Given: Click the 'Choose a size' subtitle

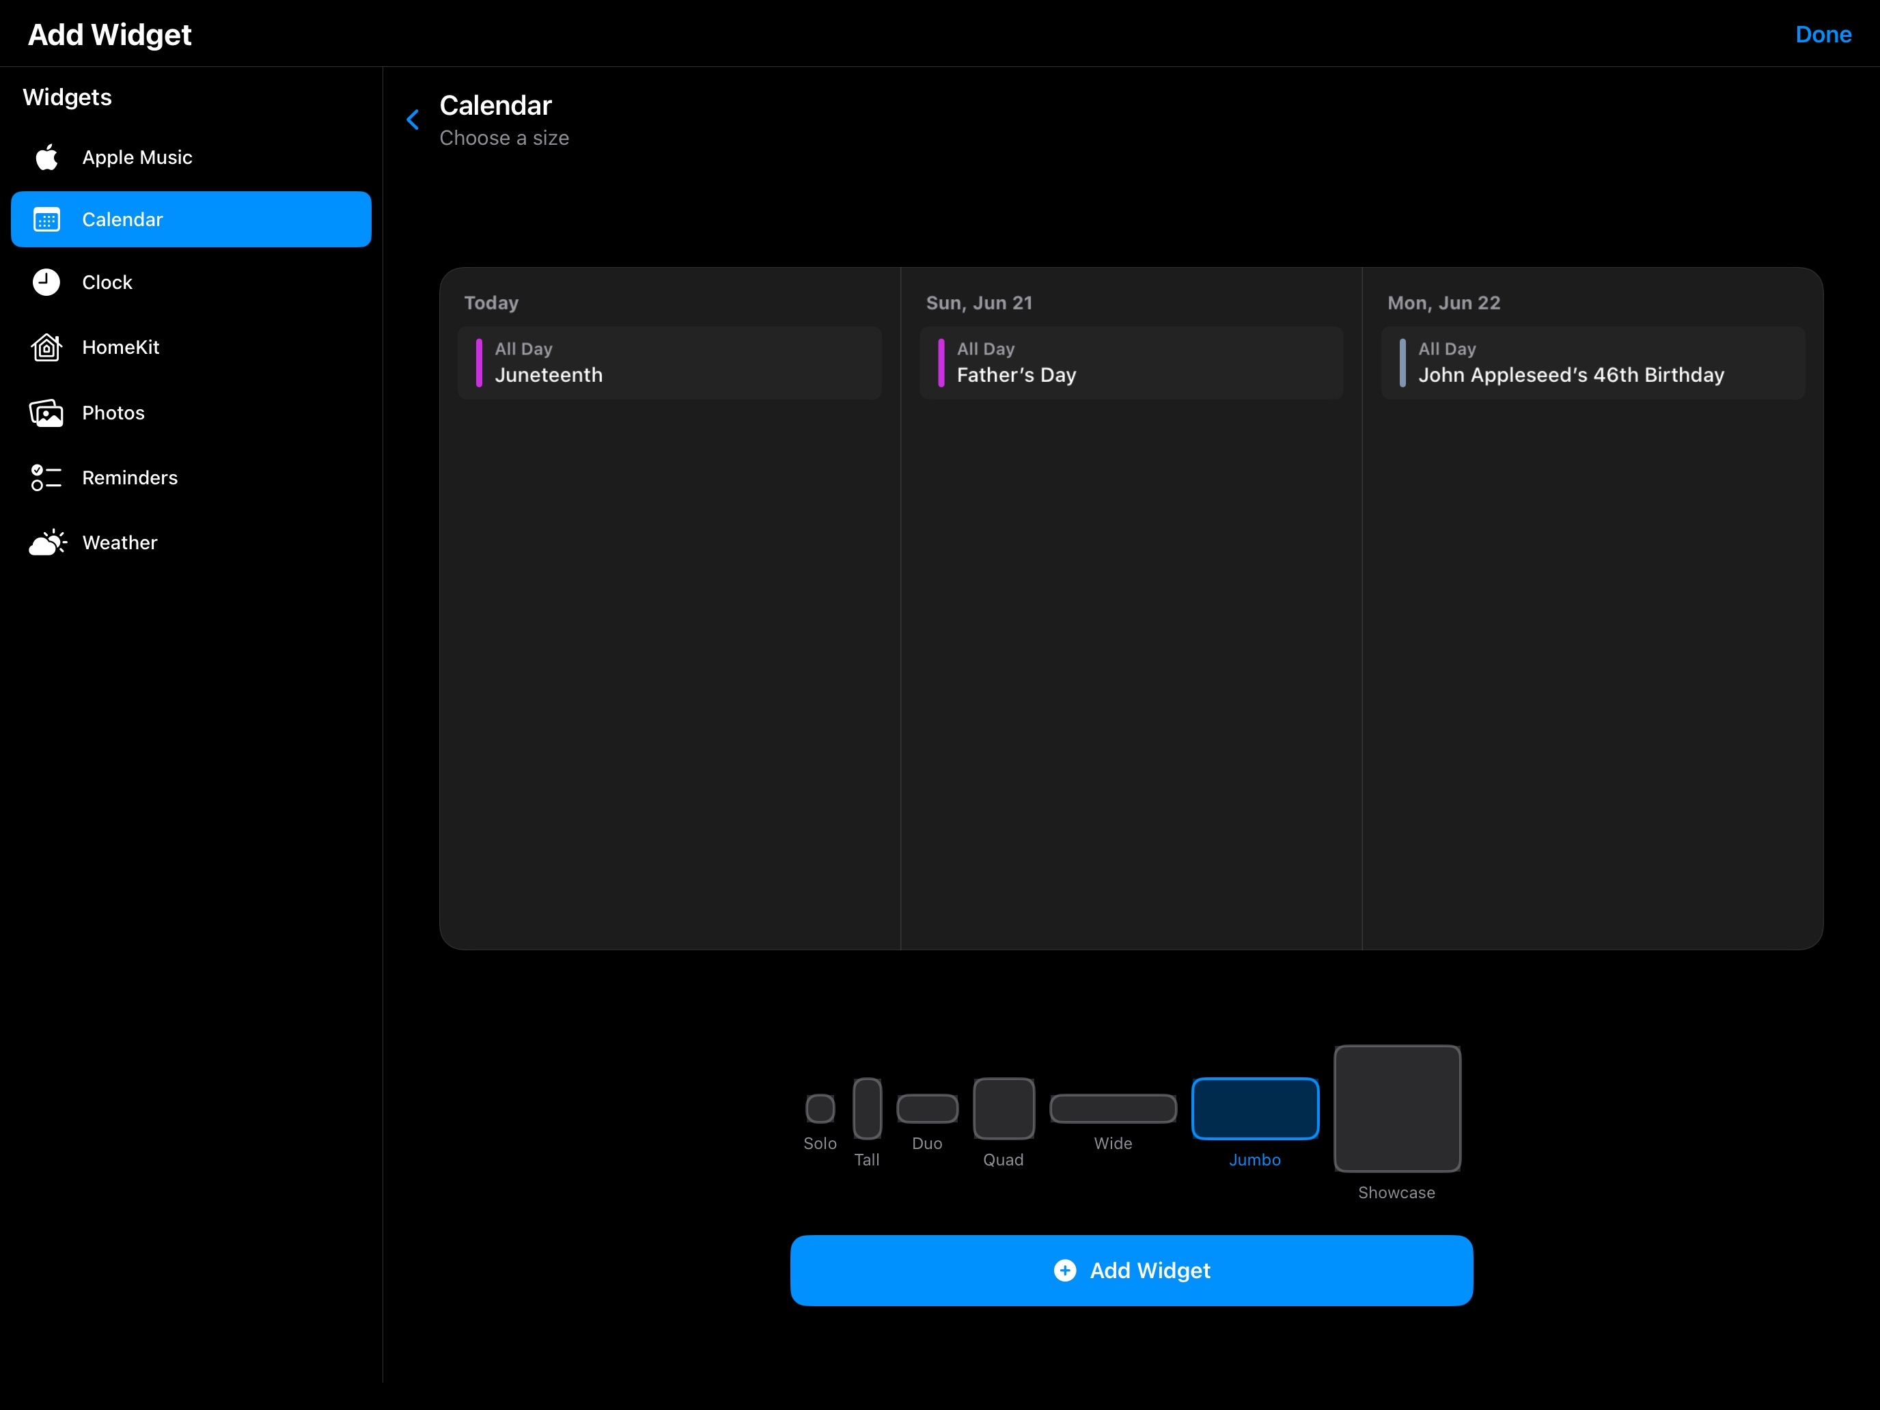Looking at the screenshot, I should (504, 138).
